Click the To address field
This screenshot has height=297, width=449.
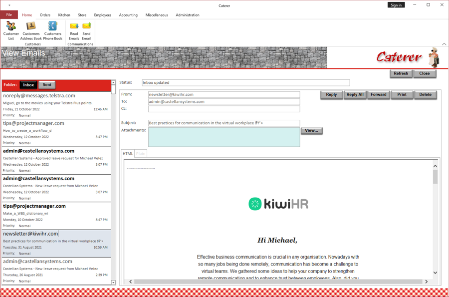[x=224, y=102]
